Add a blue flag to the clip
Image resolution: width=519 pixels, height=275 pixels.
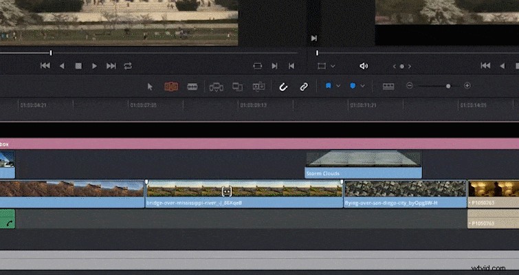329,86
